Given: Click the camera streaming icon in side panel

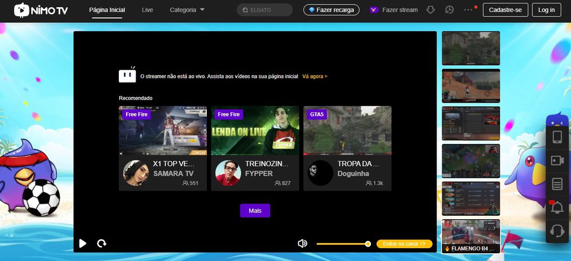Looking at the screenshot, I should [x=557, y=160].
